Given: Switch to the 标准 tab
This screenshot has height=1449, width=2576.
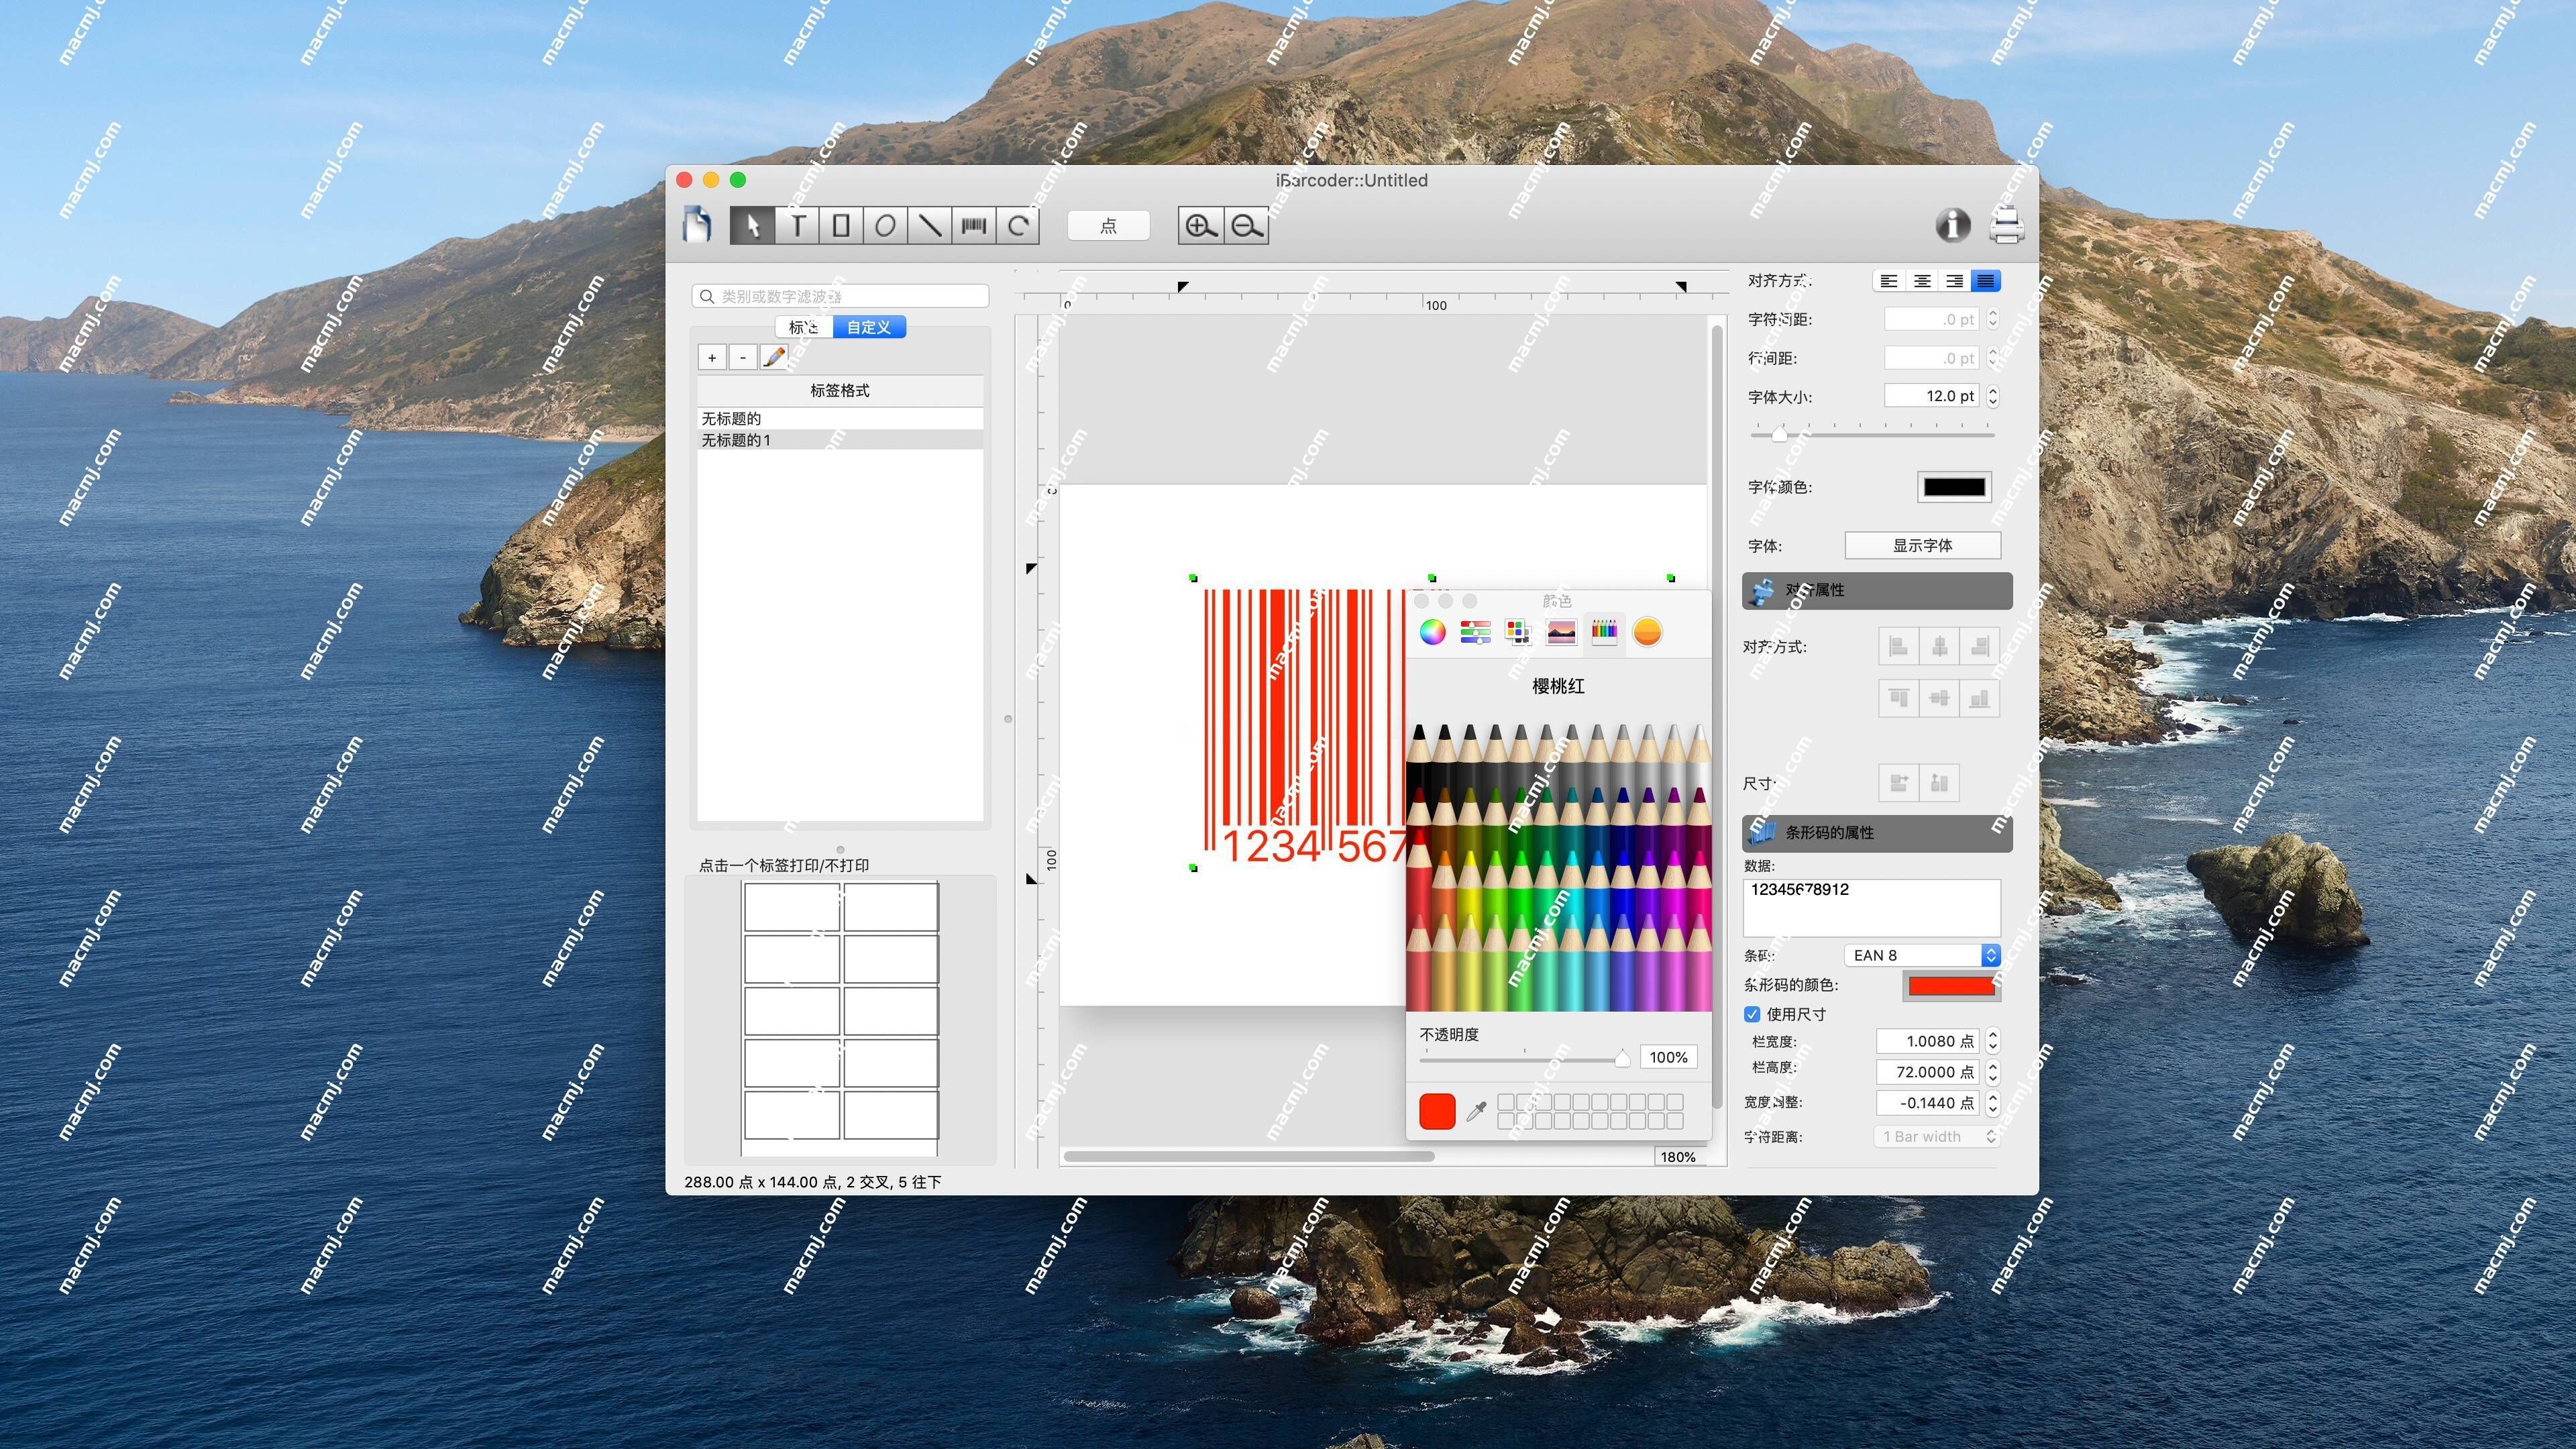Looking at the screenshot, I should 804,327.
